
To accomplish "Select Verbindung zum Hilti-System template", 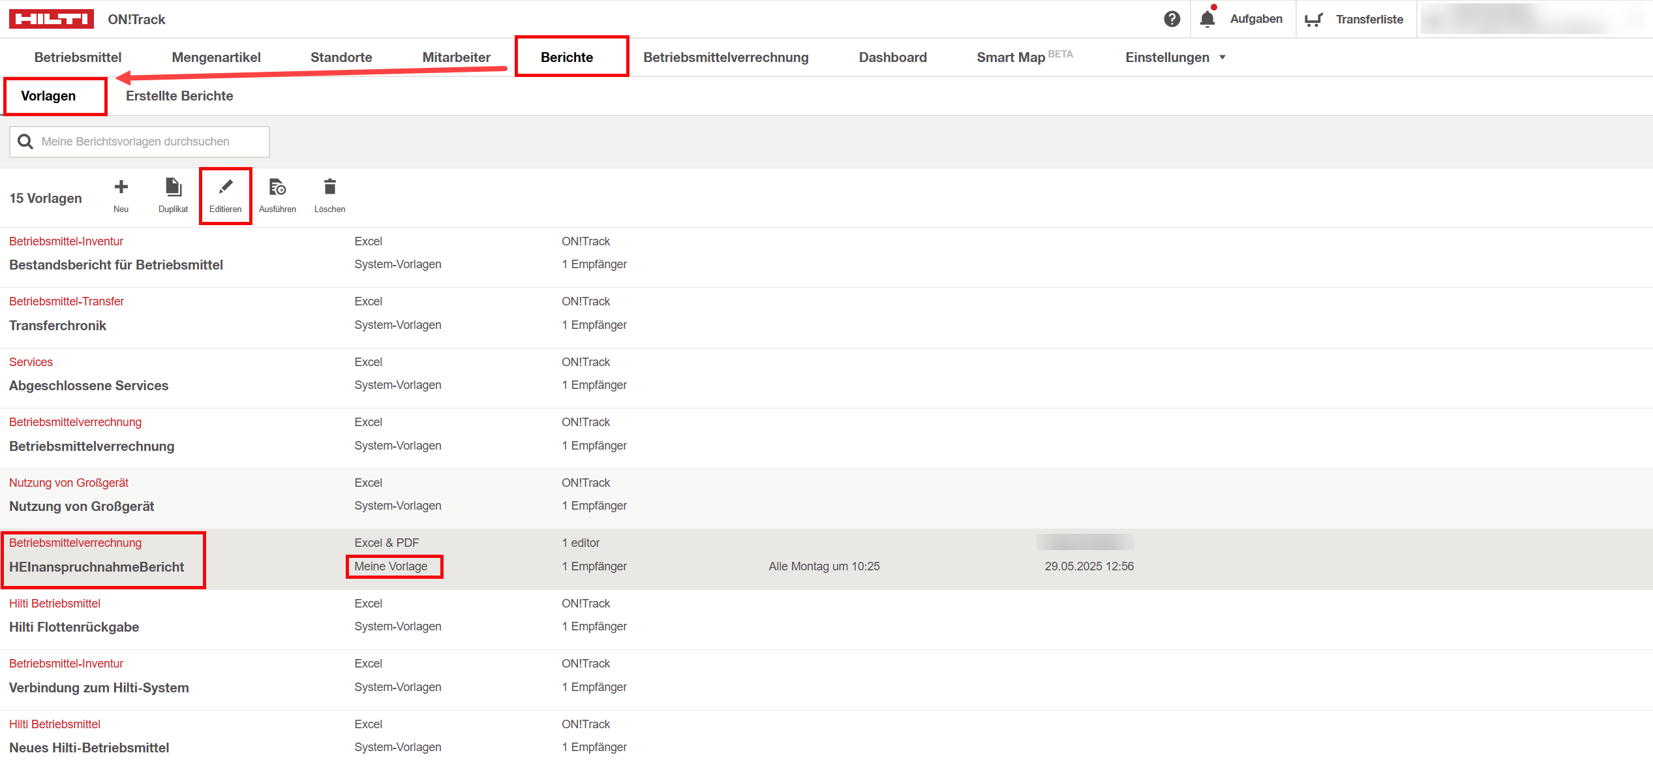I will coord(99,688).
